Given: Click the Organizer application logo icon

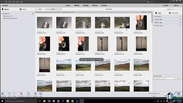Looking at the screenshot, I should (x=2, y=2).
